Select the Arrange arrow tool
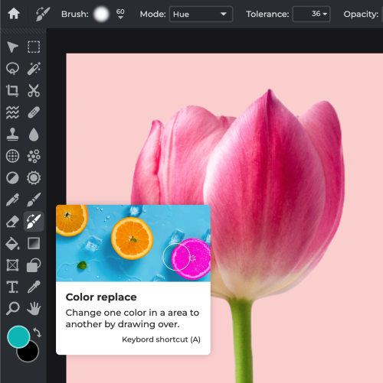Image resolution: width=383 pixels, height=383 pixels. tap(12, 47)
